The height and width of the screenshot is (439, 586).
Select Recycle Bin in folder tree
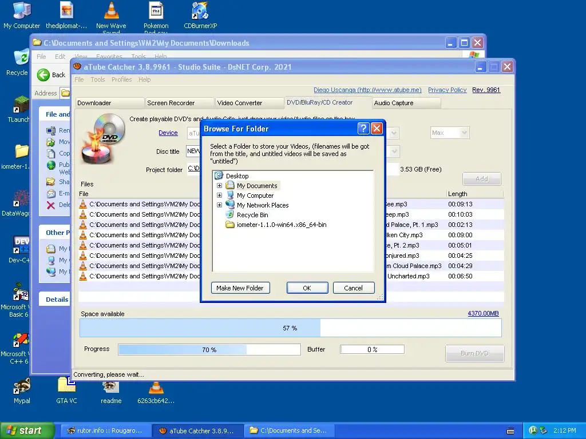(252, 215)
